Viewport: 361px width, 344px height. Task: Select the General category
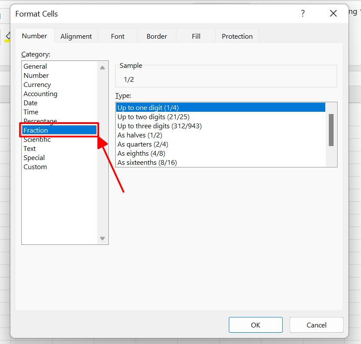35,67
